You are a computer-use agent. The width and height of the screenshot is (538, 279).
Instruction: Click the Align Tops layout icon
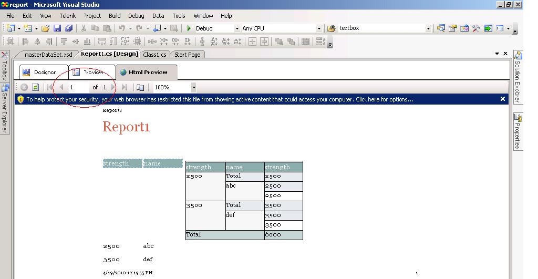[x=64, y=42]
